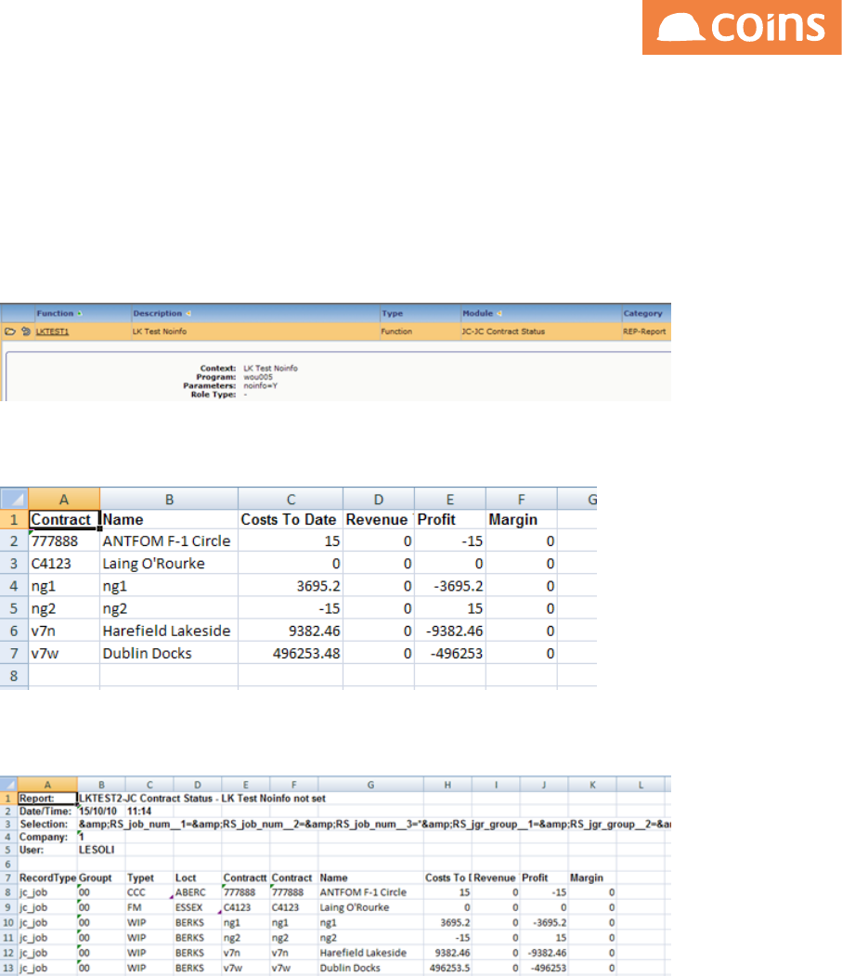Click the parameters value 'noinfo=Y'

(260, 386)
